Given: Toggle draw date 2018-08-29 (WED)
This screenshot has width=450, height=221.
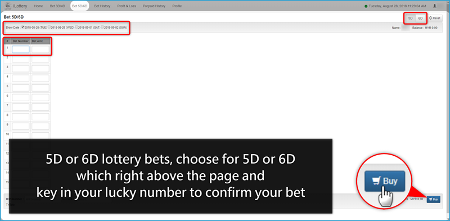Looking at the screenshot, I should [49, 27].
